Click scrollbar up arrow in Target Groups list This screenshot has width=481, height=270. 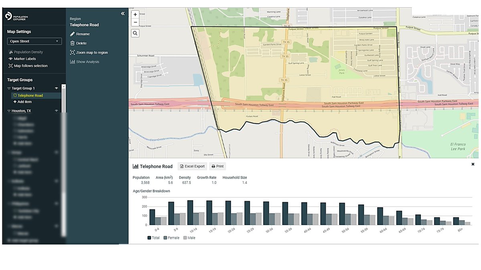63,86
